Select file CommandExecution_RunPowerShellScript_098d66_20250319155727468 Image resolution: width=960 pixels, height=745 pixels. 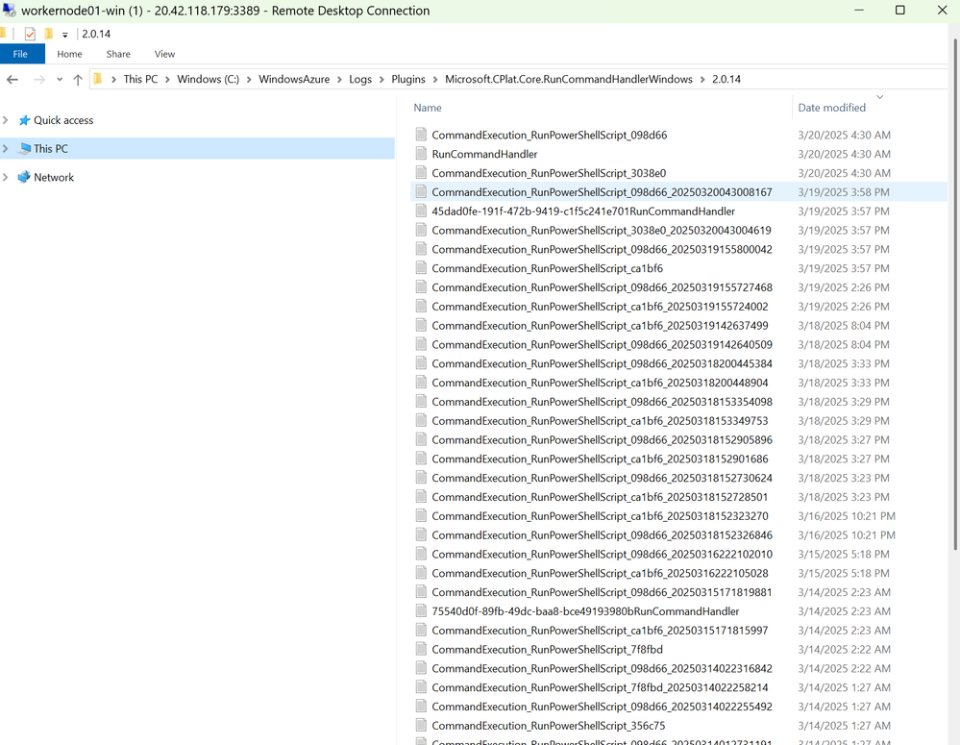[602, 287]
